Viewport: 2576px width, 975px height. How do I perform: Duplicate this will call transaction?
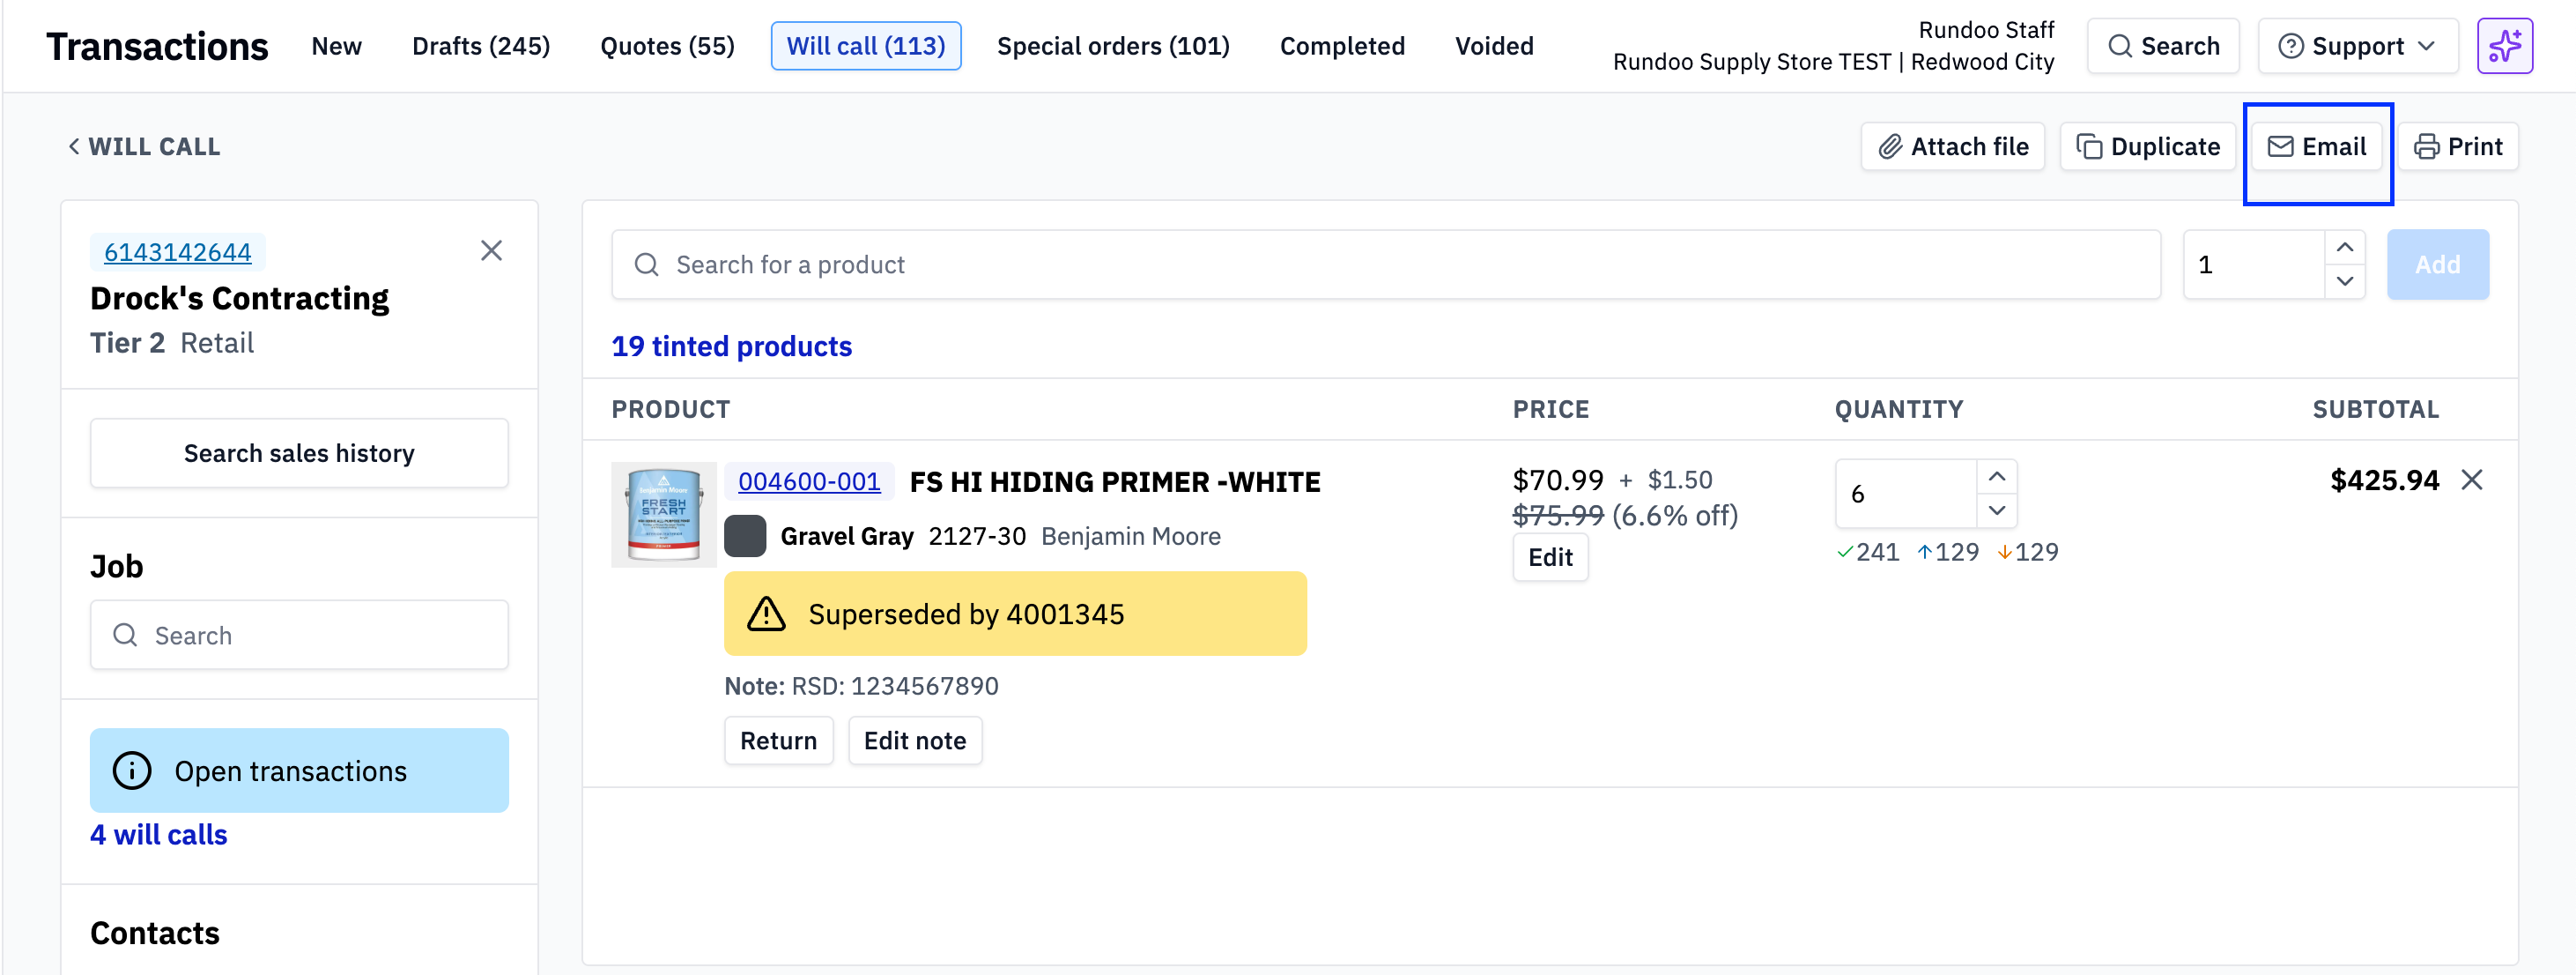click(2147, 147)
